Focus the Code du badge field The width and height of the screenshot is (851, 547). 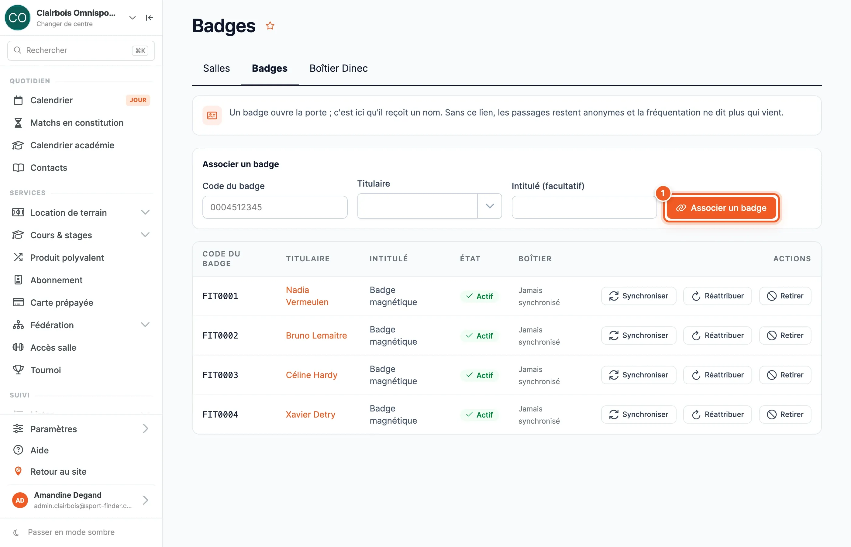pos(274,207)
